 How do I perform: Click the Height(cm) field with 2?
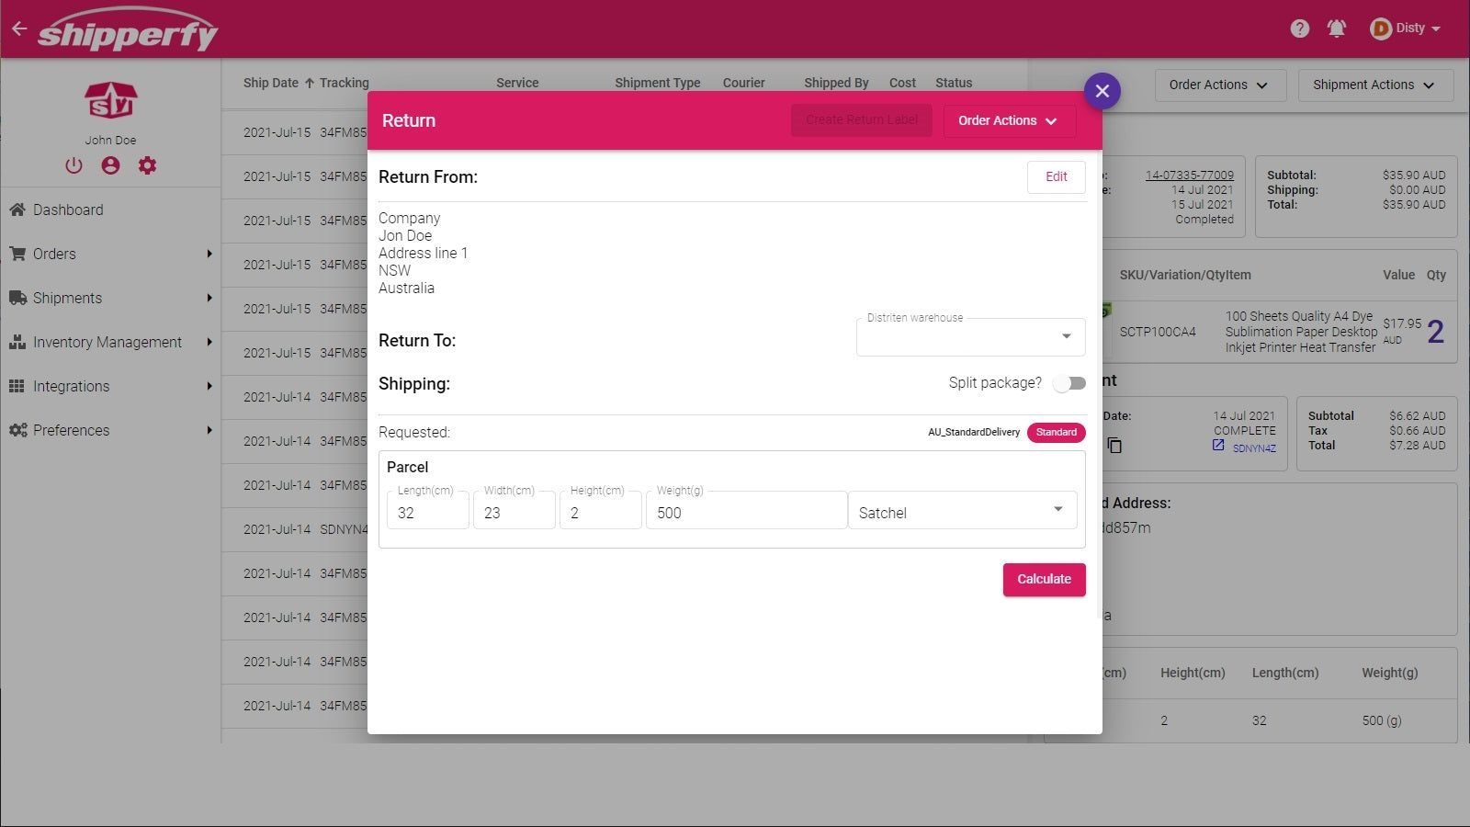pyautogui.click(x=601, y=511)
